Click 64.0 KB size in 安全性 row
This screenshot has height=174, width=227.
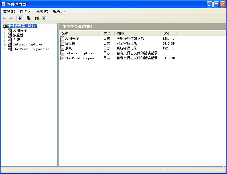(169, 43)
